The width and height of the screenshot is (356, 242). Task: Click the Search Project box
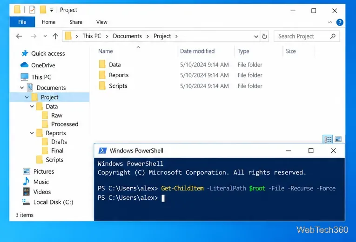(307, 36)
